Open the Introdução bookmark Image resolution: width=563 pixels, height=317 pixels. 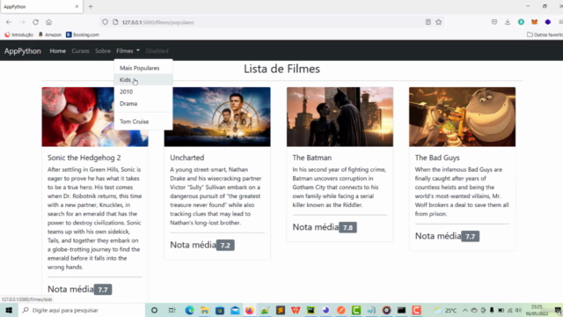coord(18,35)
